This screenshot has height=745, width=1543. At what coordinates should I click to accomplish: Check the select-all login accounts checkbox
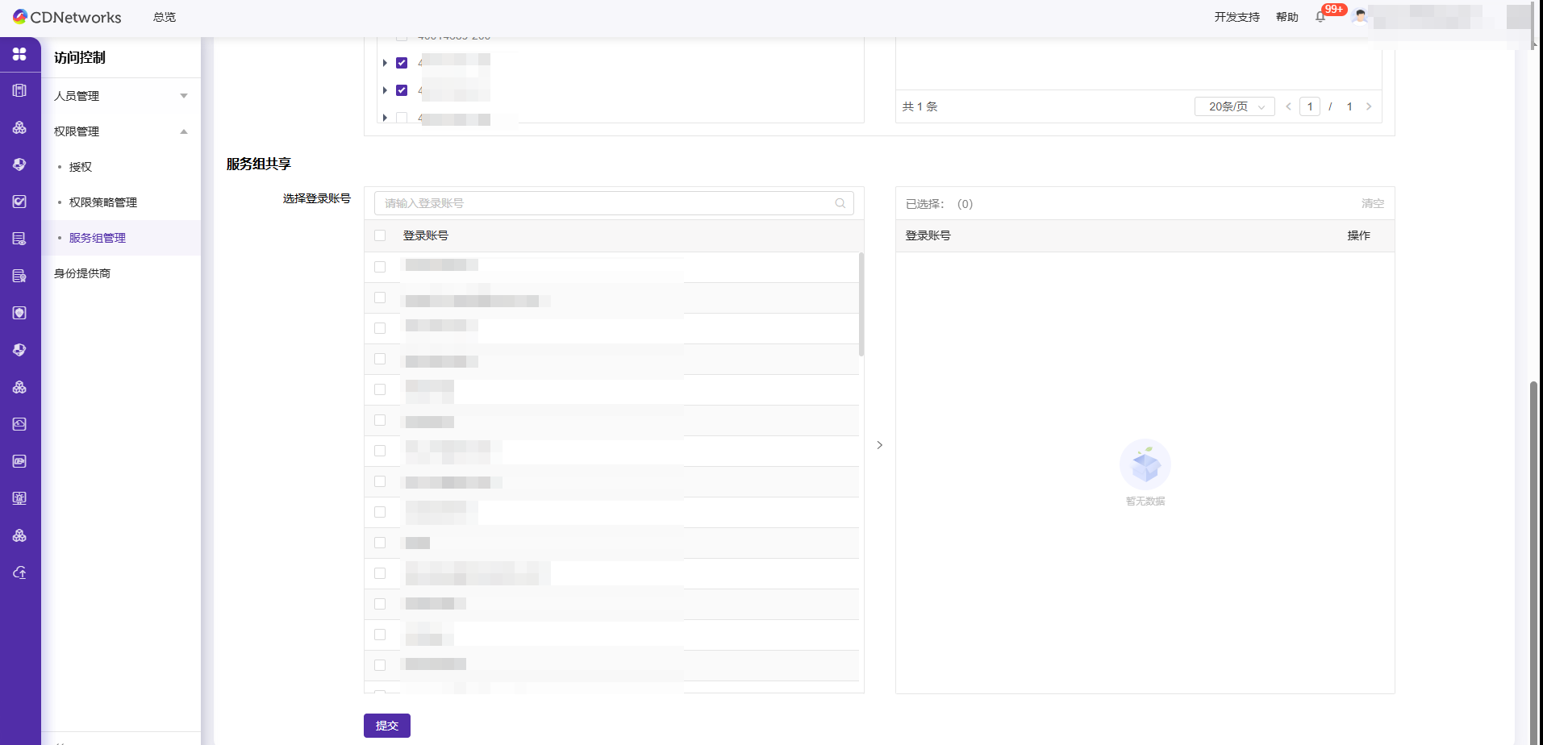[x=380, y=235]
